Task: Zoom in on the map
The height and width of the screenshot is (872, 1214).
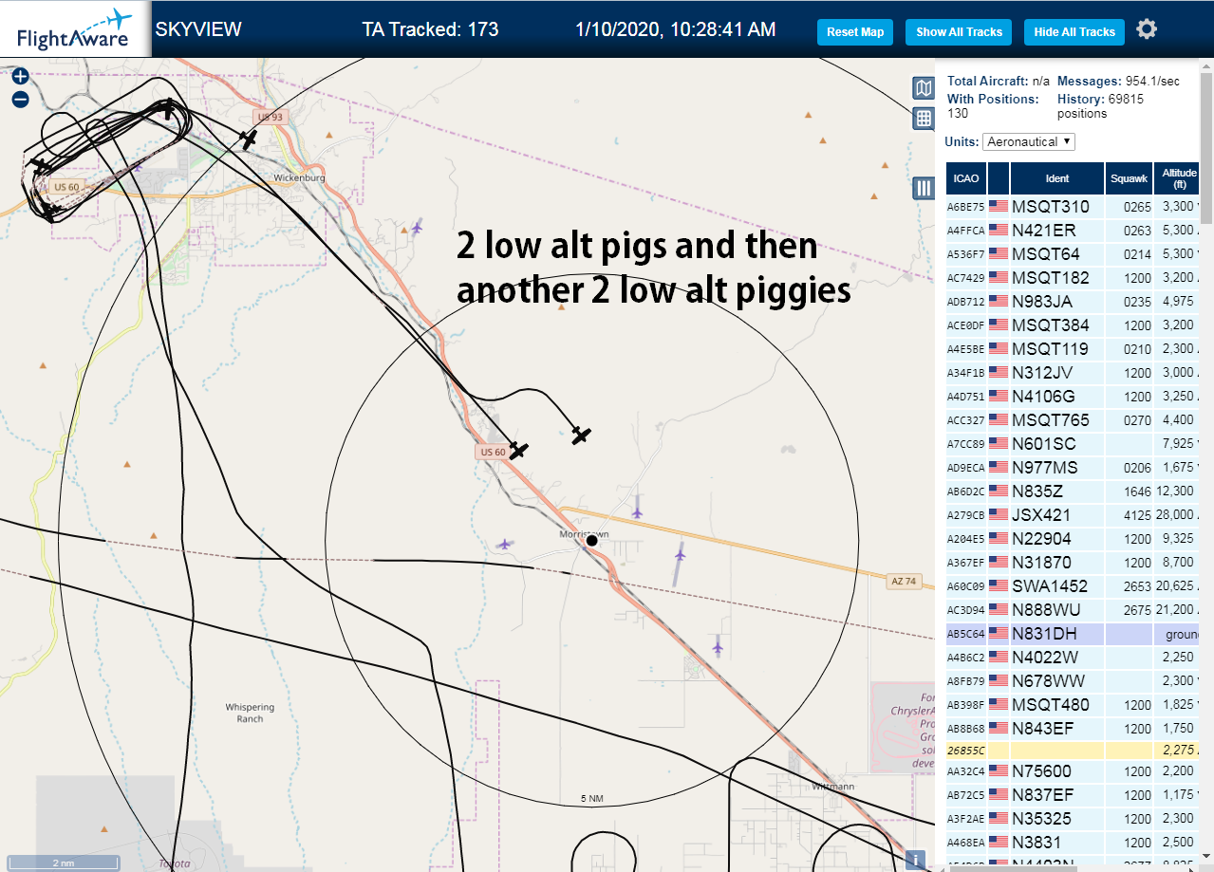Action: click(x=20, y=76)
